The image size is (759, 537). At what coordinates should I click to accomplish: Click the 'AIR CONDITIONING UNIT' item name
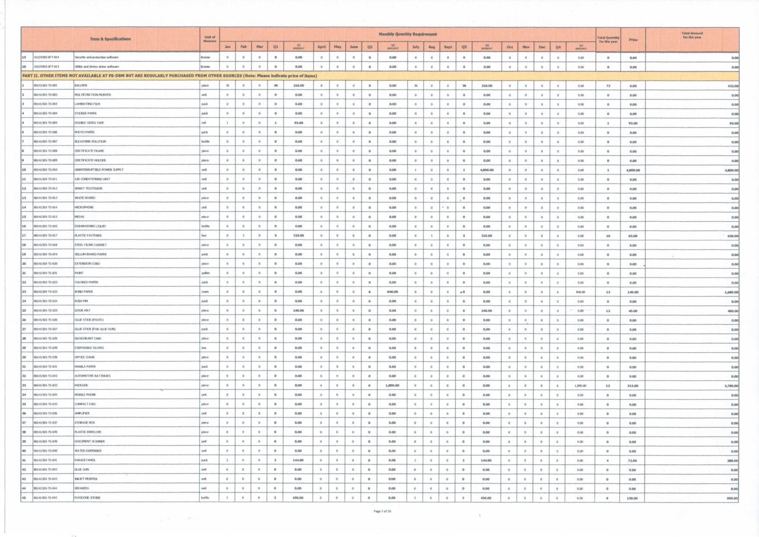pyautogui.click(x=92, y=179)
